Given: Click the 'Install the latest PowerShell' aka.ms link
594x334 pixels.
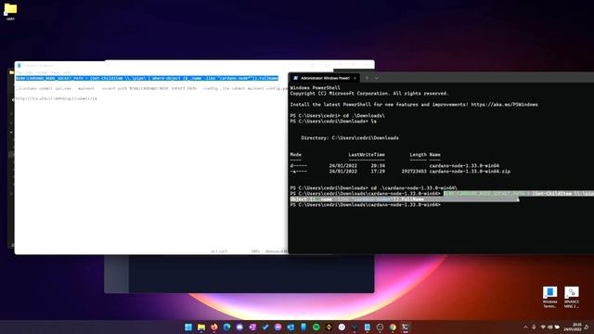Looking at the screenshot, I should click(505, 105).
